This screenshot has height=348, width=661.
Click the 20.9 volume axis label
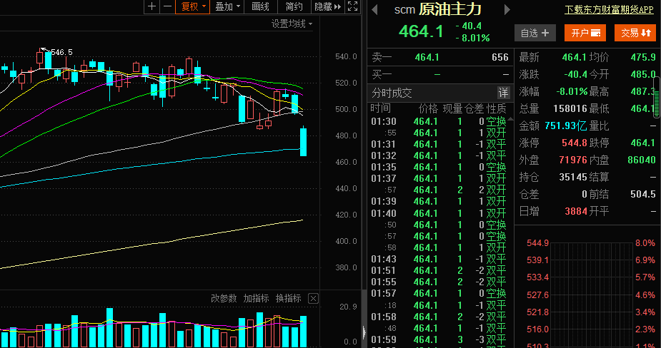pos(348,307)
